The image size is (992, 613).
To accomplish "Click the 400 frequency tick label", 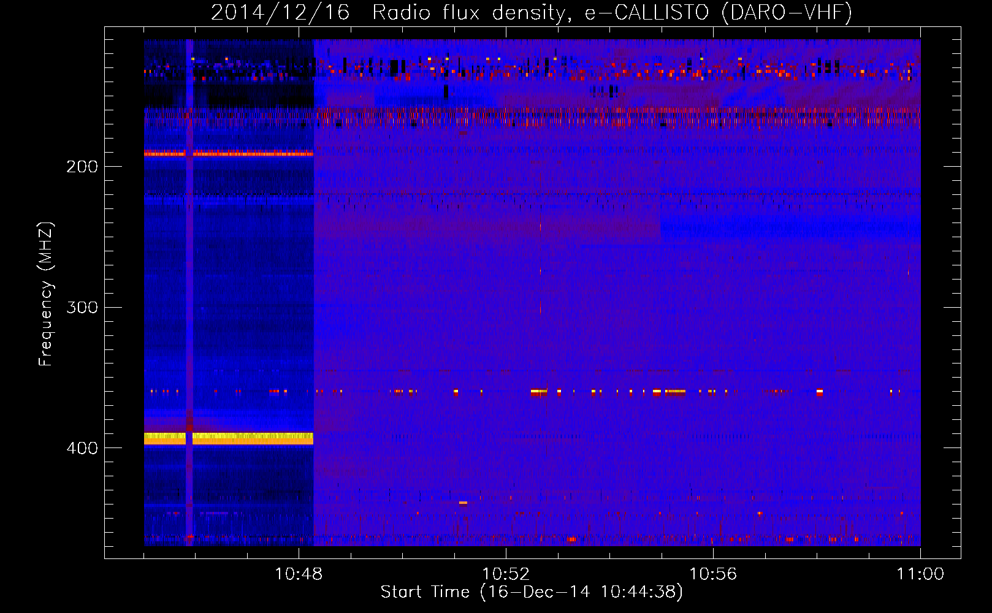I will (x=82, y=448).
